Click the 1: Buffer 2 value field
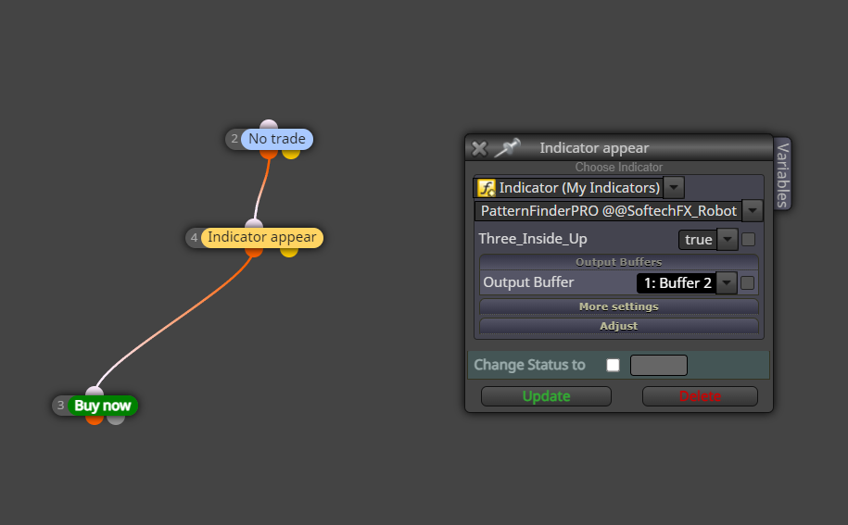The width and height of the screenshot is (848, 525). coord(677,283)
